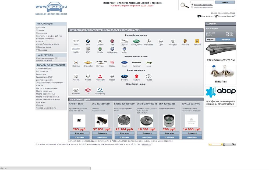Open the стеклоочистители wiper banner
Screen dimensions: 269x170
coord(221,53)
